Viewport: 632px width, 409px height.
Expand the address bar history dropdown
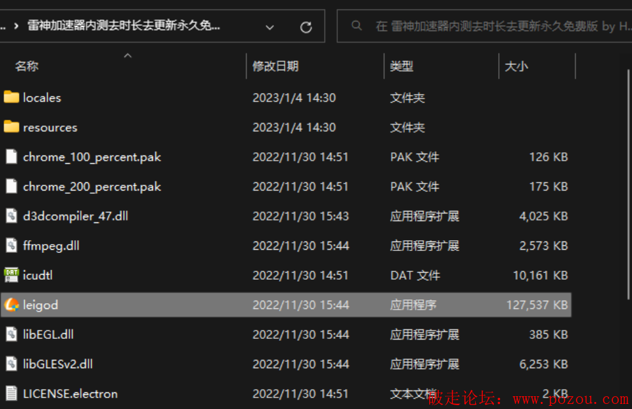(x=270, y=27)
